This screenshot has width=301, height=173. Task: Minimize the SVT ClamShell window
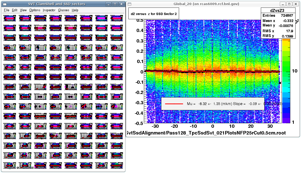108,4
